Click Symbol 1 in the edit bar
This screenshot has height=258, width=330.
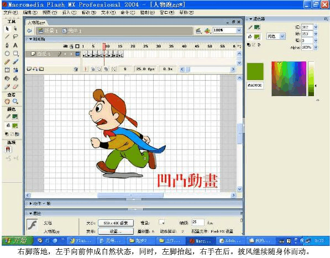[x=72, y=31]
